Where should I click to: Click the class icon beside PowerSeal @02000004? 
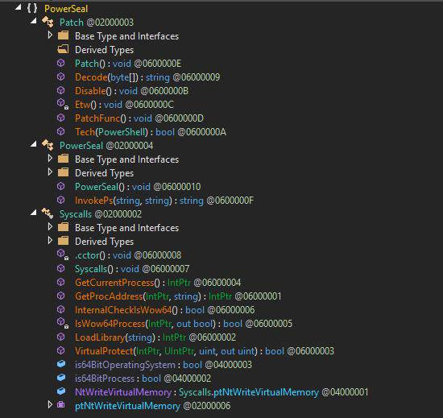[48, 145]
